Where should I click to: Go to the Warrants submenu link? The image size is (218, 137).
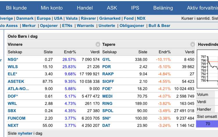pos(85,25)
